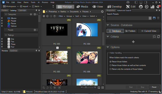Click the Home folder icon

pyautogui.click(x=44, y=16)
